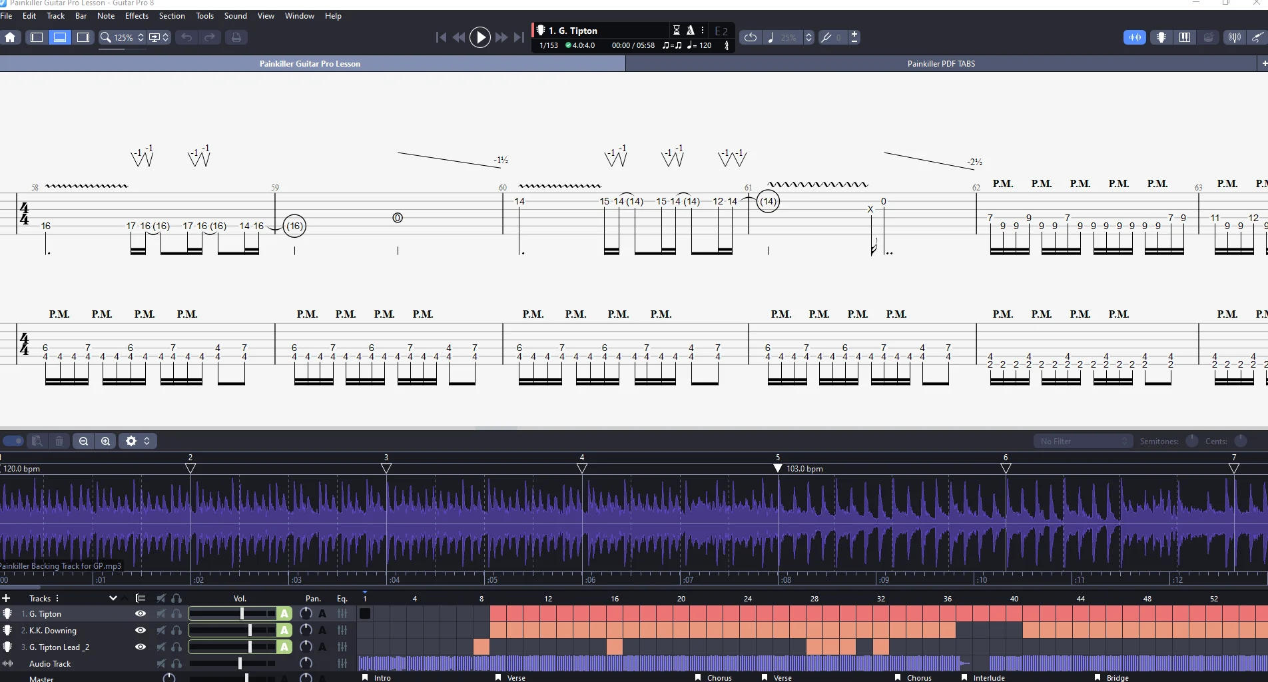This screenshot has width=1268, height=682.
Task: Select sync point marker at bar 3
Action: tap(386, 468)
